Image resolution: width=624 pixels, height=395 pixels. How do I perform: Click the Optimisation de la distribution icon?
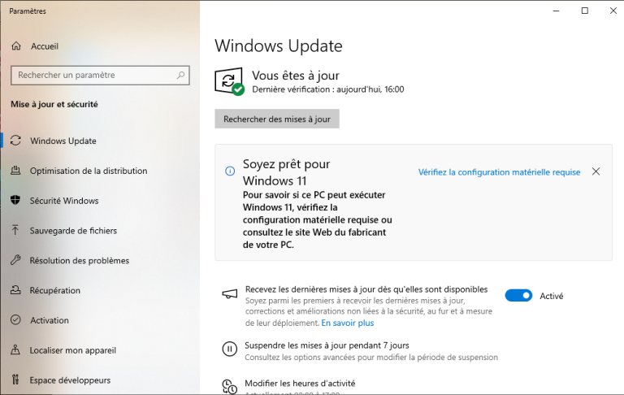(15, 171)
